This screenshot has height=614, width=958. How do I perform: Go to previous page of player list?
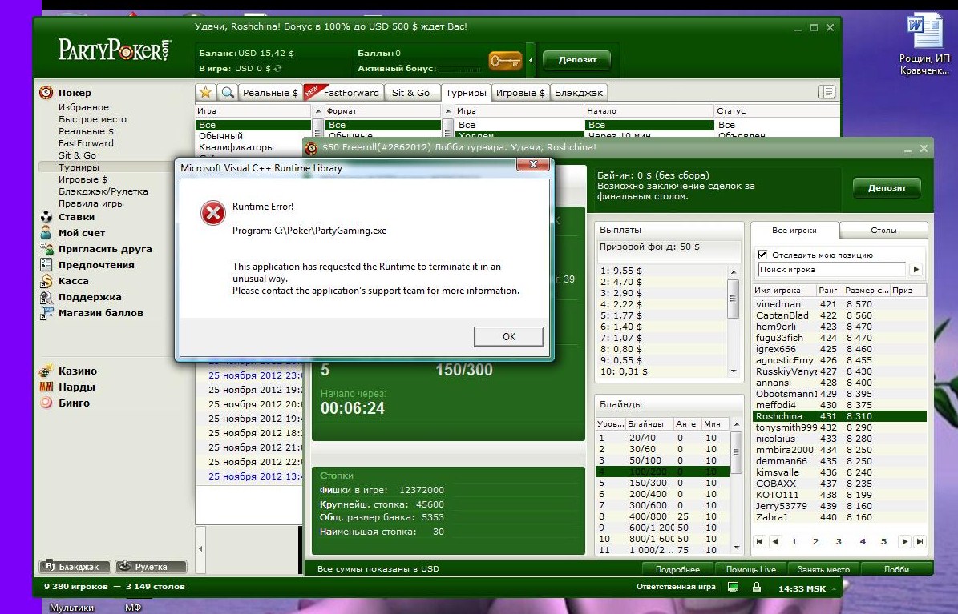click(775, 541)
